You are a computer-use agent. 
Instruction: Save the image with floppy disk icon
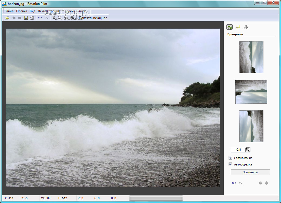[x=26, y=18]
